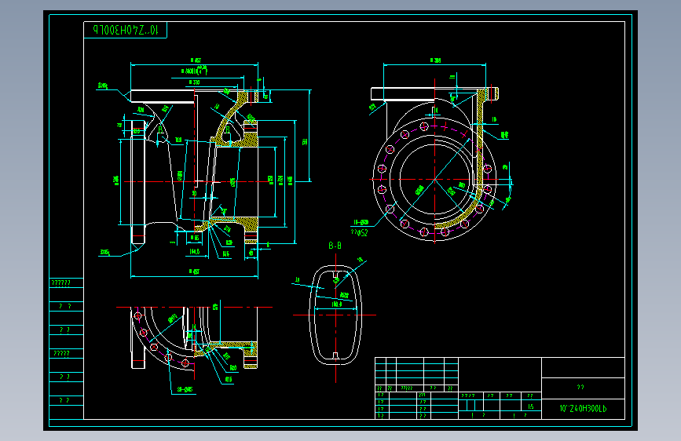
Task: Click the B section marker in hatched wall
Action: 227,129
